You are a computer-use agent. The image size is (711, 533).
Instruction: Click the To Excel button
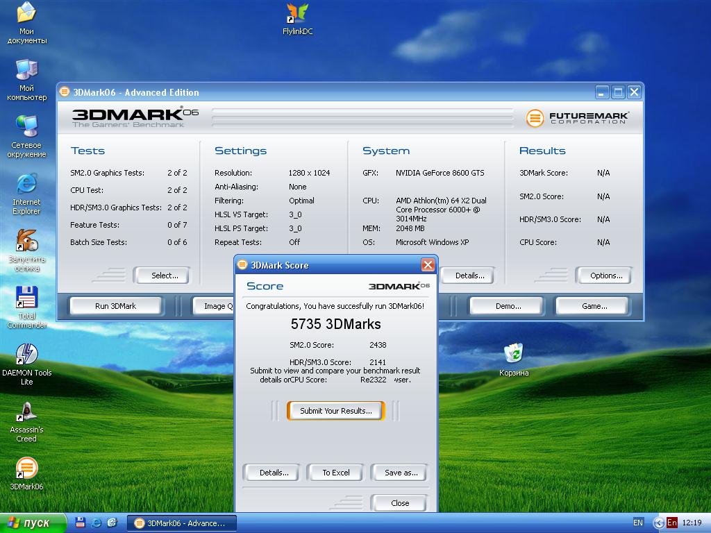tap(336, 473)
